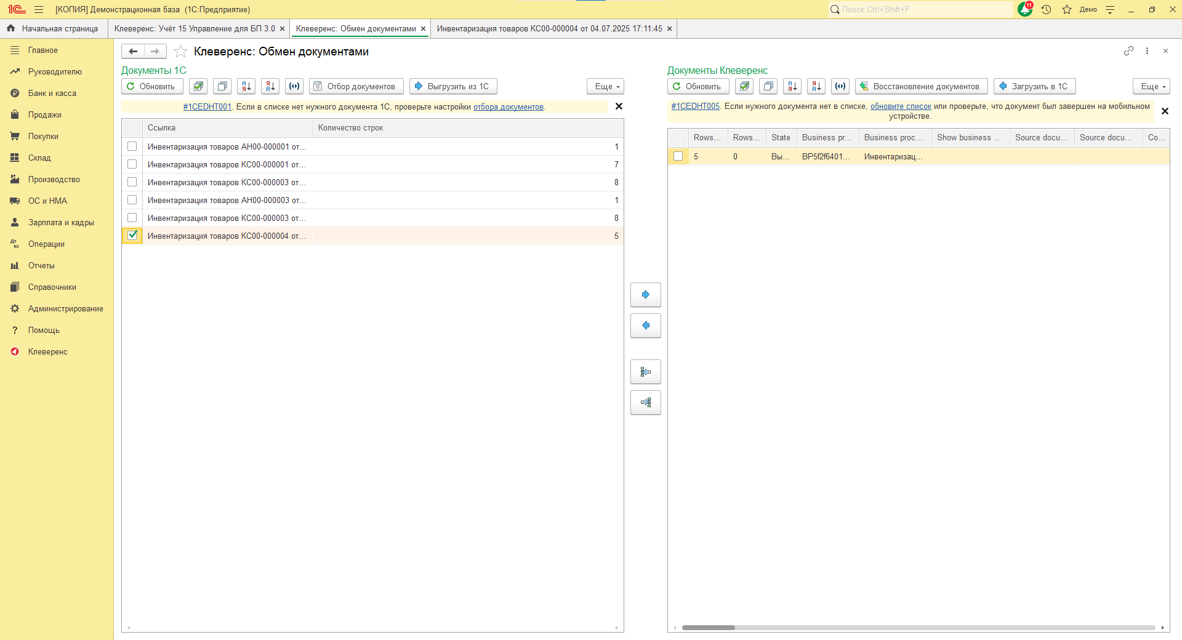Viewport: 1182px width, 640px height.
Task: Click the Поиск Ctrl+Shift+F search field
Action: point(920,9)
